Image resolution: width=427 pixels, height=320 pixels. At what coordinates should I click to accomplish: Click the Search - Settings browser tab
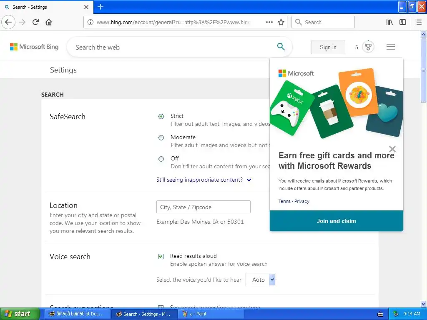point(46,7)
